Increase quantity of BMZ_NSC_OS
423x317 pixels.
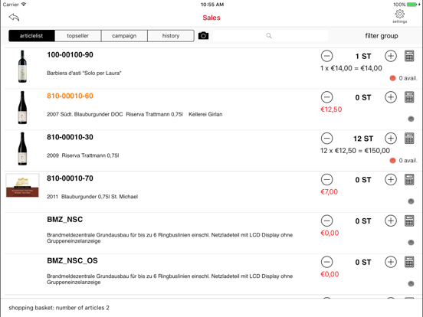click(391, 263)
